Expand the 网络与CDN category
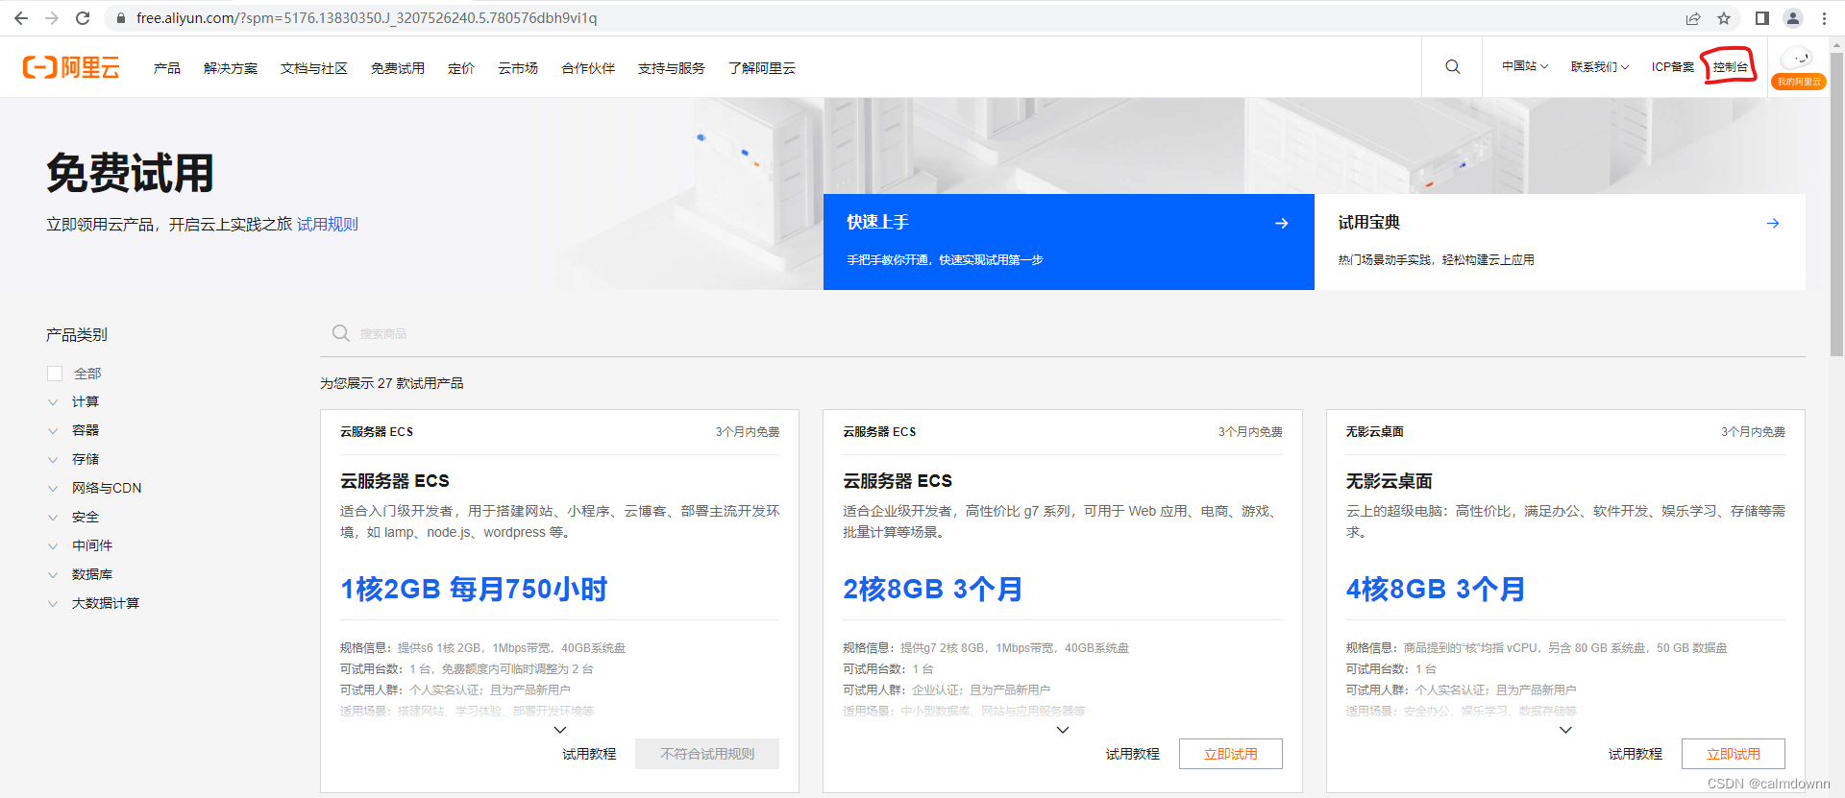1845x798 pixels. coord(53,489)
